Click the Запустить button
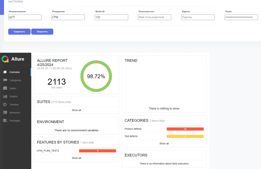This screenshot has height=169, width=261. click(x=42, y=32)
